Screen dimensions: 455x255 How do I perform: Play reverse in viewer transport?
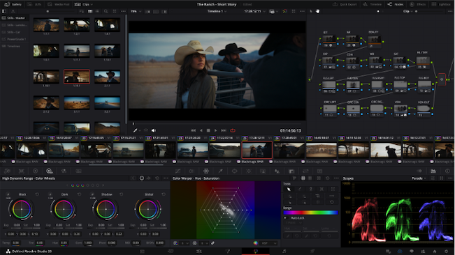201,131
